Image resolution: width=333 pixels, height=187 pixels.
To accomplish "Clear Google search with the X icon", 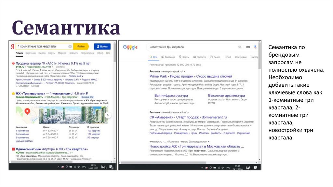I will click(239, 47).
